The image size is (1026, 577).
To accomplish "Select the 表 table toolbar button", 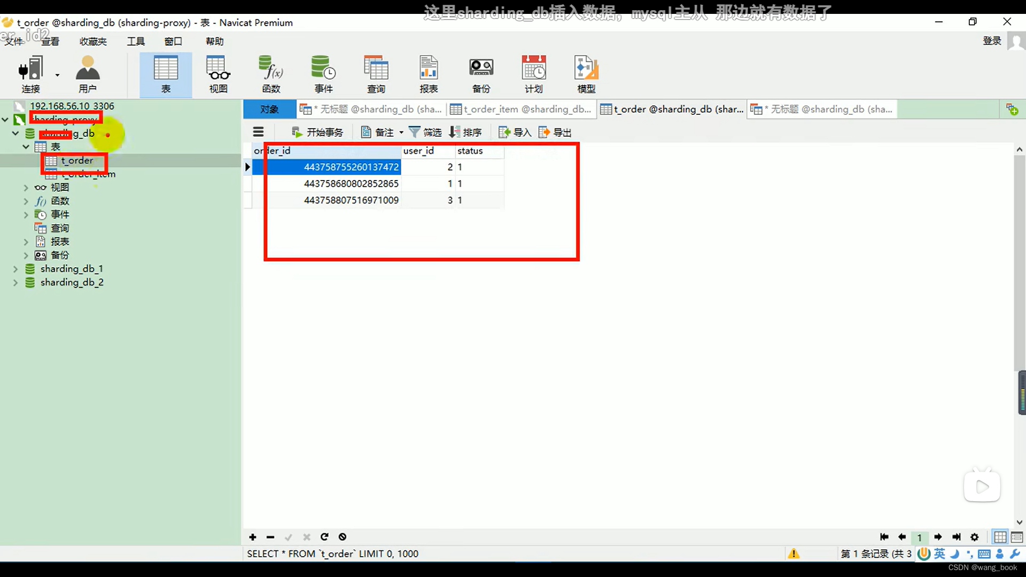I will click(166, 74).
